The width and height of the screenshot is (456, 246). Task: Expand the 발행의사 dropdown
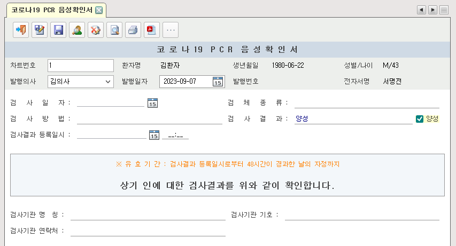108,82
